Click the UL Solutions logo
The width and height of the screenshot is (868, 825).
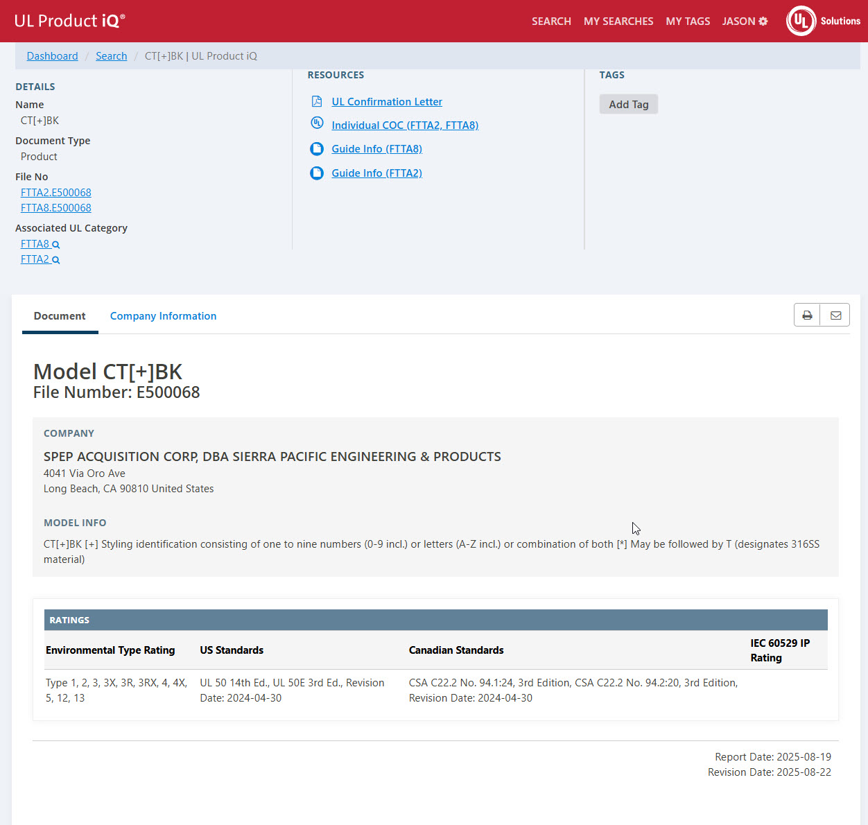(x=823, y=21)
